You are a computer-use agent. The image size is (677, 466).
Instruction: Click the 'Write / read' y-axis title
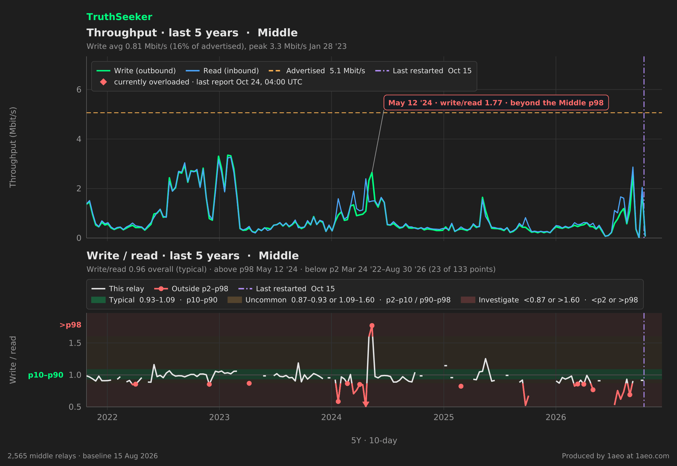pos(13,360)
